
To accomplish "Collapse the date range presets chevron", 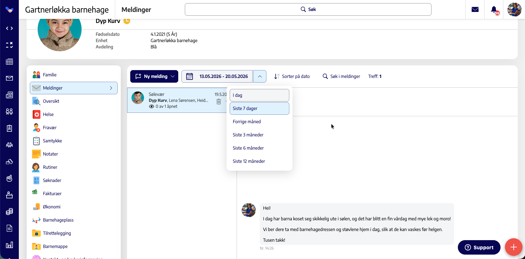I will tap(260, 76).
